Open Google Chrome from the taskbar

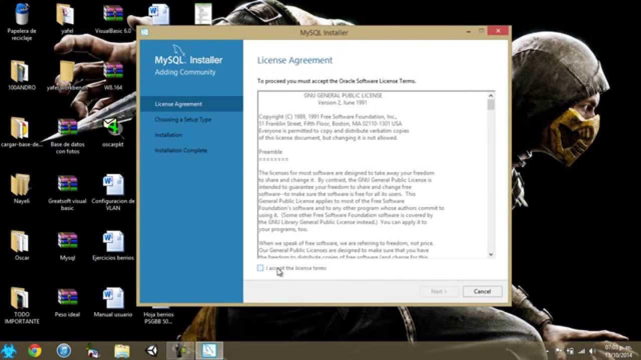click(35, 351)
